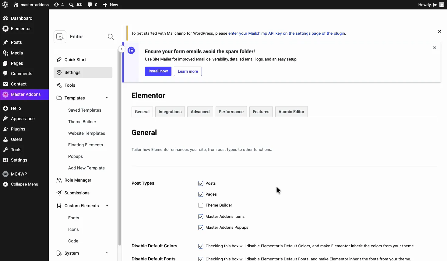Click the Editor logo icon
Screen dimensions: 447x261
tap(60, 37)
